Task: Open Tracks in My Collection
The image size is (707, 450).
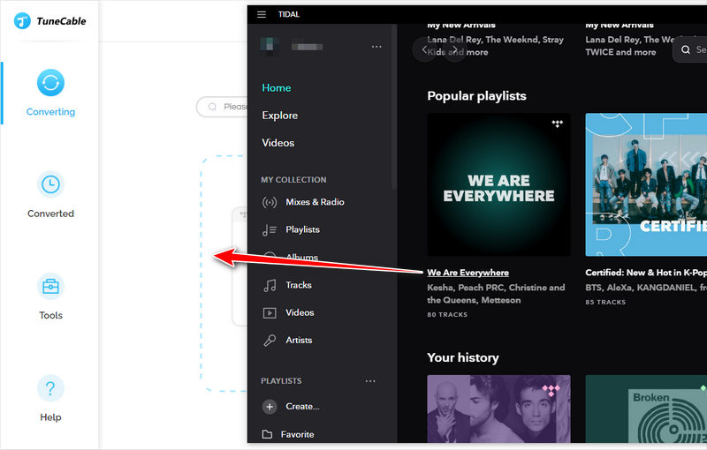Action: (x=299, y=285)
